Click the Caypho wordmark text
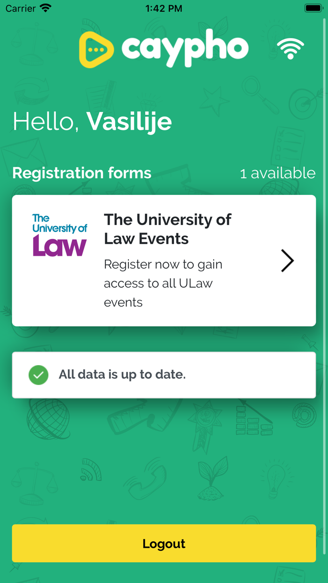Screen dimensions: 328x583 185,49
